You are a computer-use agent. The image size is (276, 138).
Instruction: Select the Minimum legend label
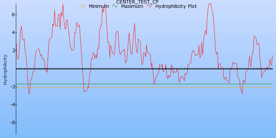pyautogui.click(x=99, y=6)
